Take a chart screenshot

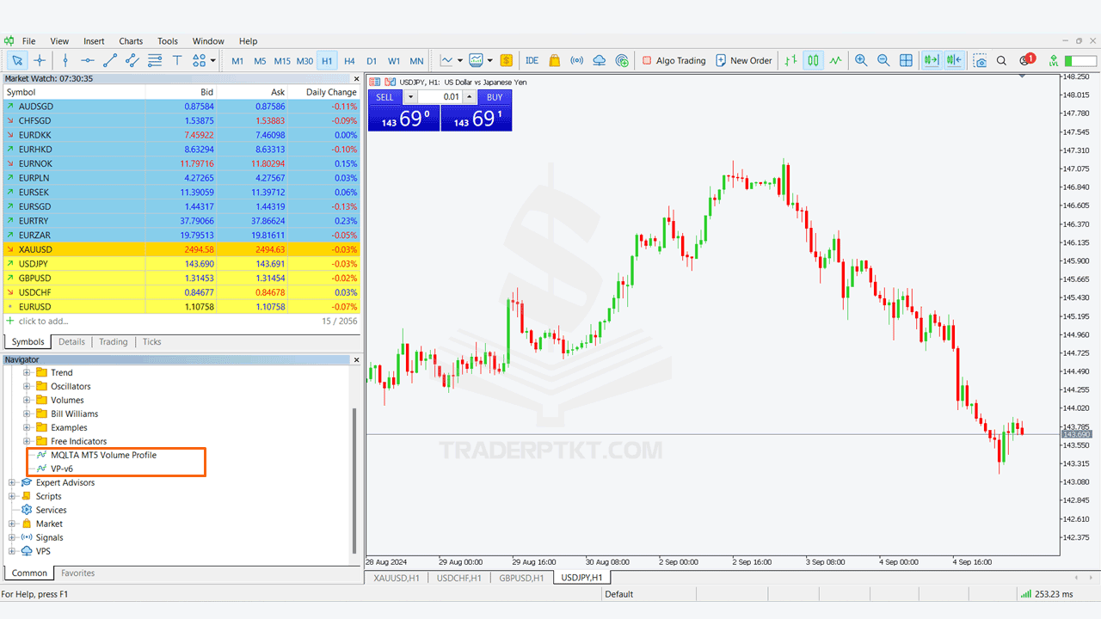980,60
